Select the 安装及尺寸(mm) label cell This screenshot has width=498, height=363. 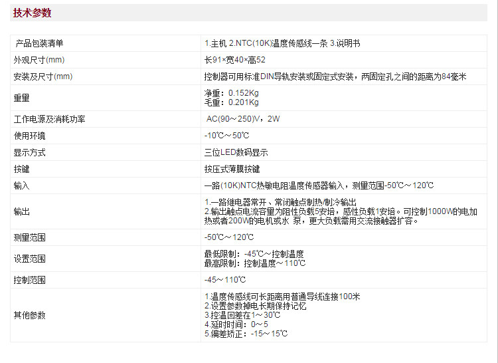click(x=43, y=76)
